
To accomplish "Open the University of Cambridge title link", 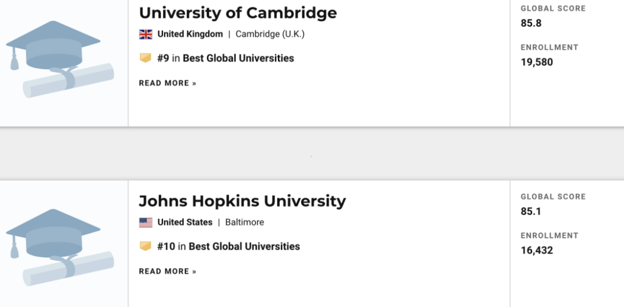I will [x=238, y=13].
